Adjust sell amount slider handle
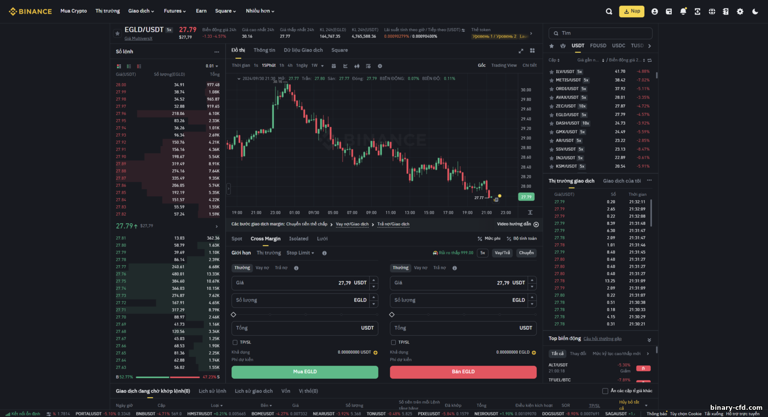 point(392,315)
